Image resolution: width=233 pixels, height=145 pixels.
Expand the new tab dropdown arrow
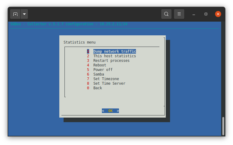tap(24, 14)
